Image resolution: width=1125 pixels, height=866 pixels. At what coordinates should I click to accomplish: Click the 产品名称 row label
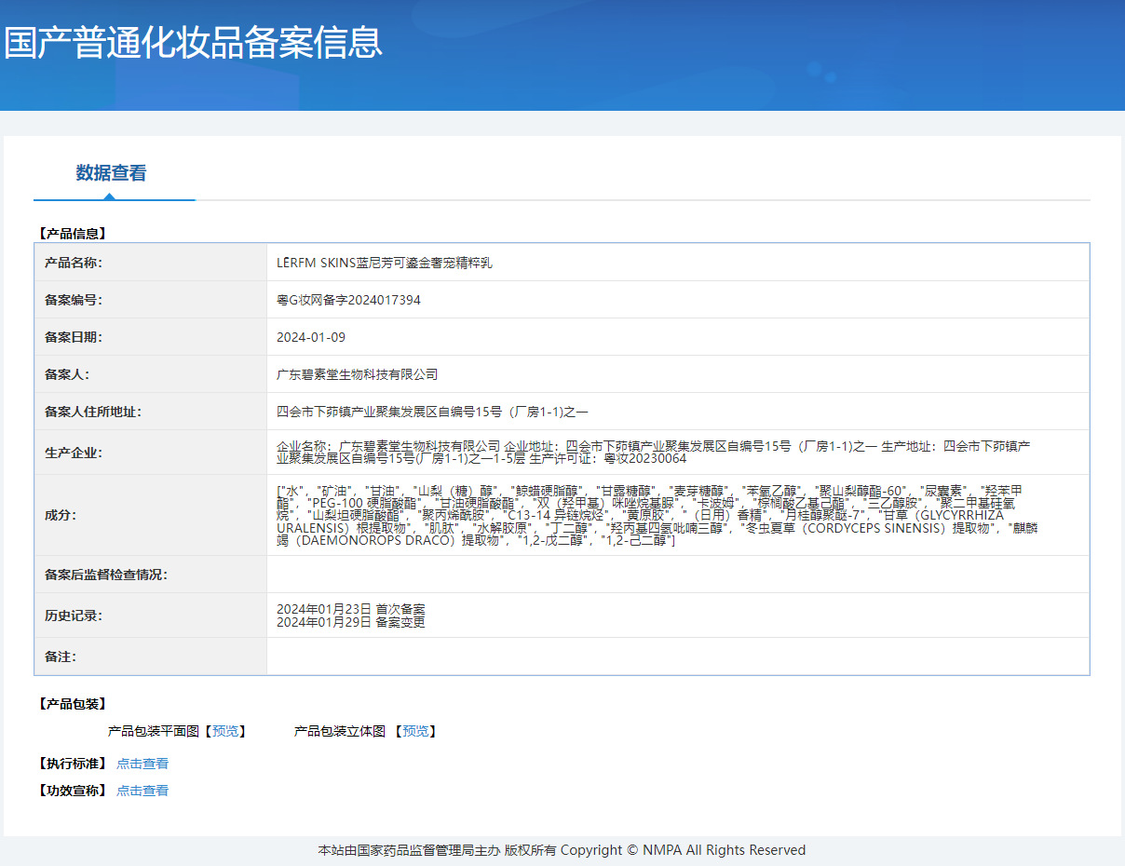[x=74, y=263]
